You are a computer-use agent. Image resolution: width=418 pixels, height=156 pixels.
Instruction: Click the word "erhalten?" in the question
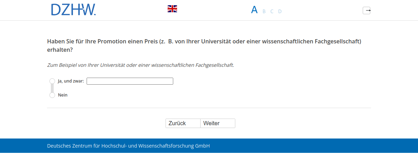click(x=60, y=50)
